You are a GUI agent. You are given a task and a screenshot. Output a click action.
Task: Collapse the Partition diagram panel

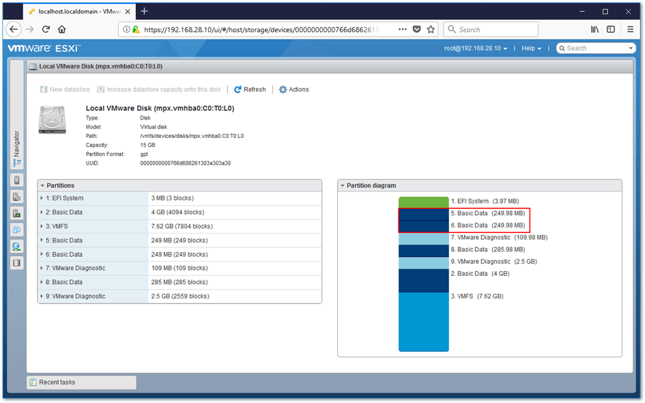coord(342,186)
